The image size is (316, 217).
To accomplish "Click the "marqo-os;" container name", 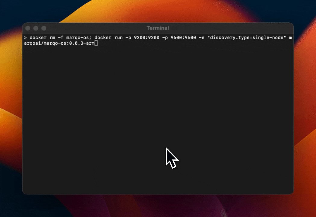I will (79, 38).
